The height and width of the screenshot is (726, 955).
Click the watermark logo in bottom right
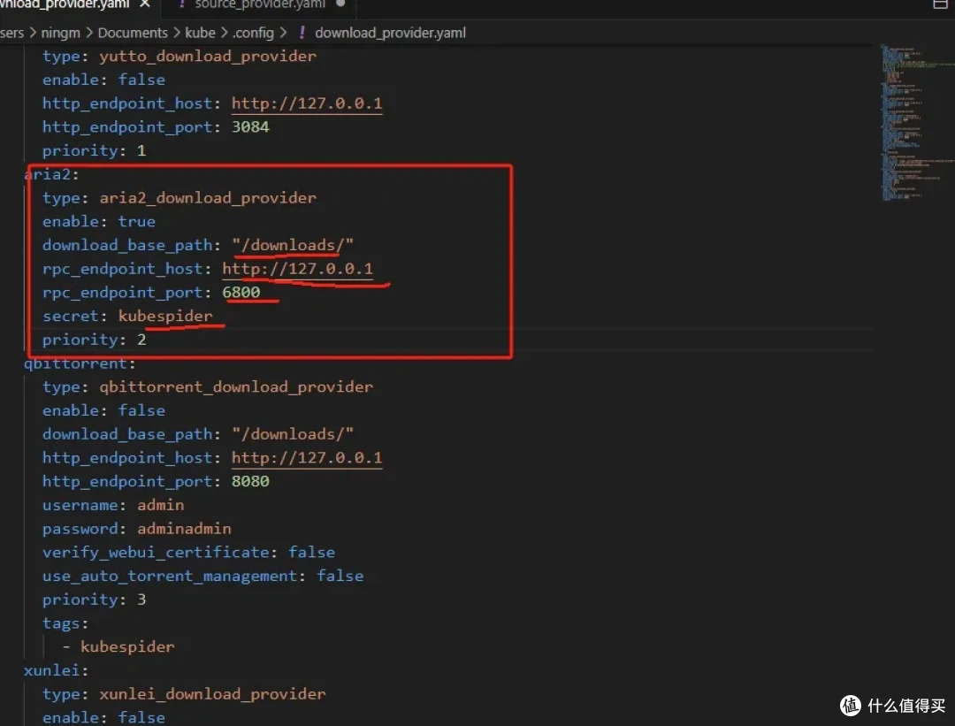pos(851,705)
